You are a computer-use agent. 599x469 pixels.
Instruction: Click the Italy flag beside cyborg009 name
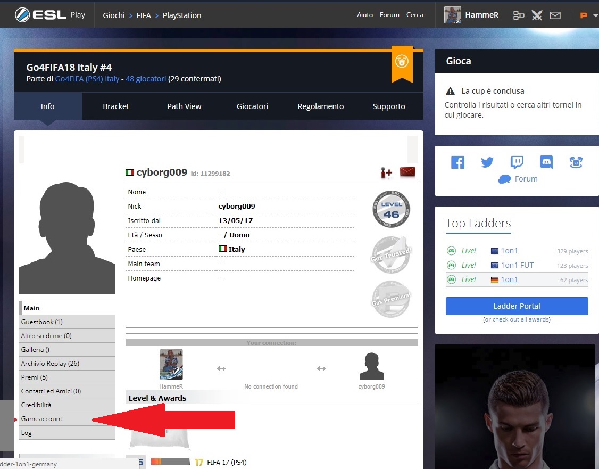130,172
